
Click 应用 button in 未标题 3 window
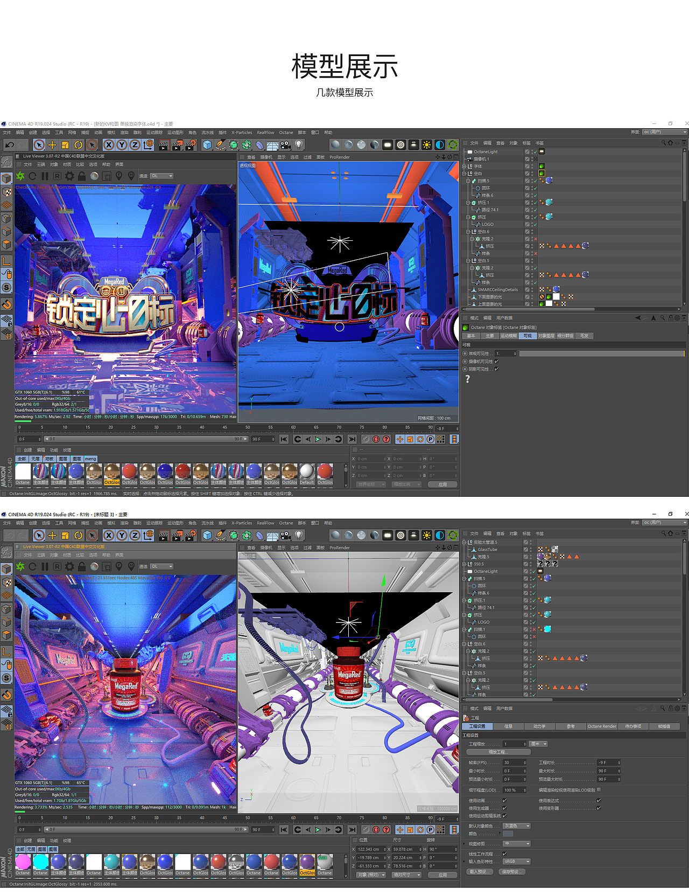pyautogui.click(x=442, y=875)
